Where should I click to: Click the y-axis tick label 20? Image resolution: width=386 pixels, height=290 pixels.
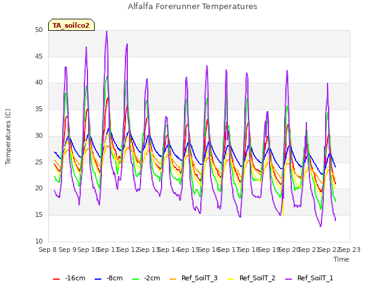point(39,188)
